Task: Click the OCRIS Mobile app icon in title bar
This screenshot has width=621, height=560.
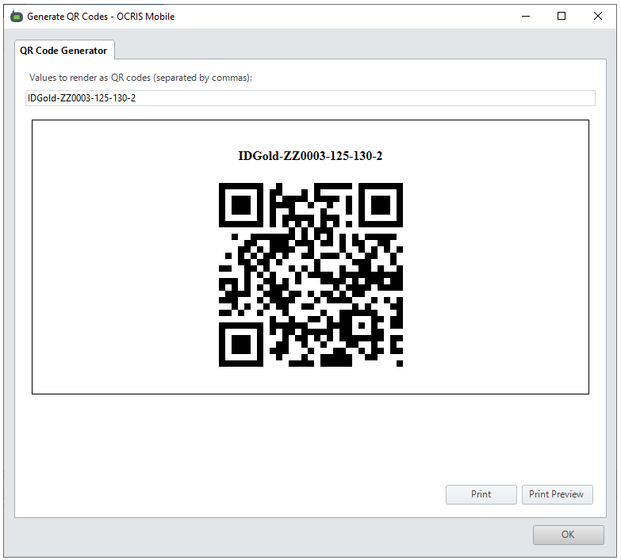Action: coord(16,16)
